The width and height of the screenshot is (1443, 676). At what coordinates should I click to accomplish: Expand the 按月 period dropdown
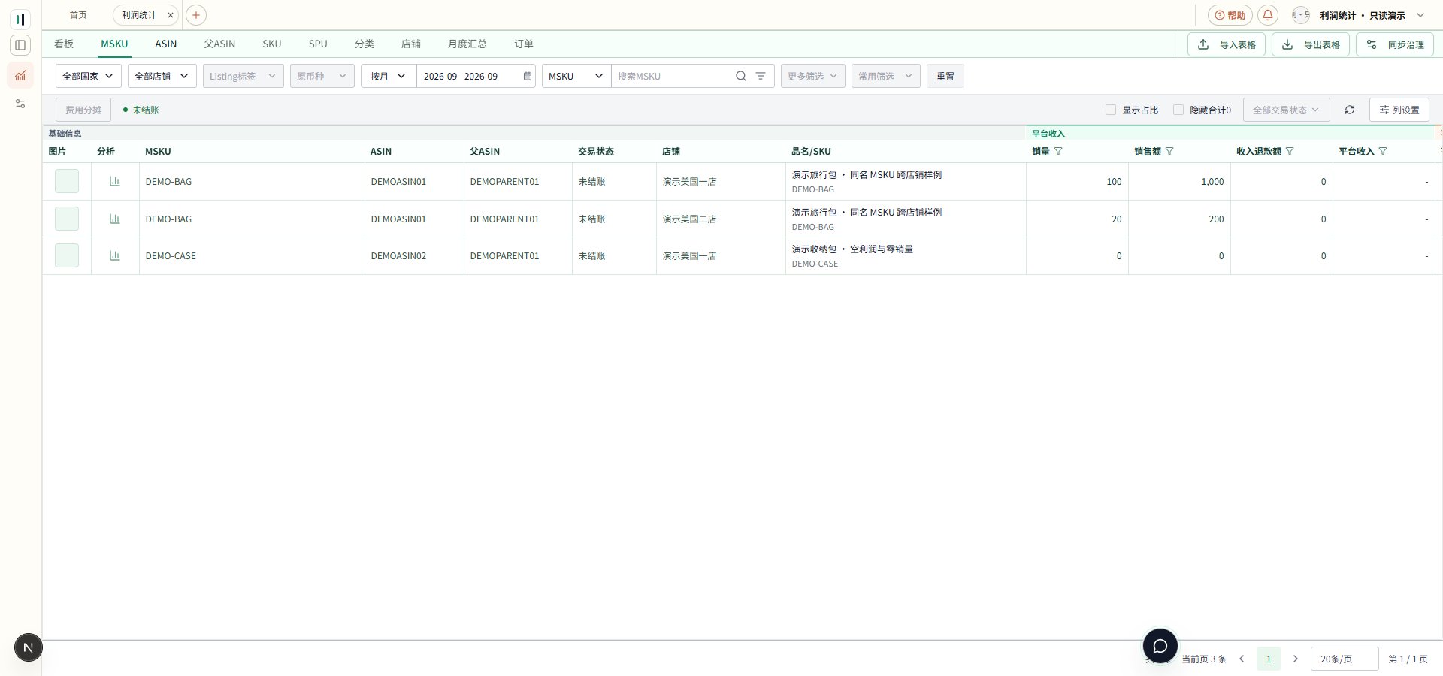tap(389, 76)
